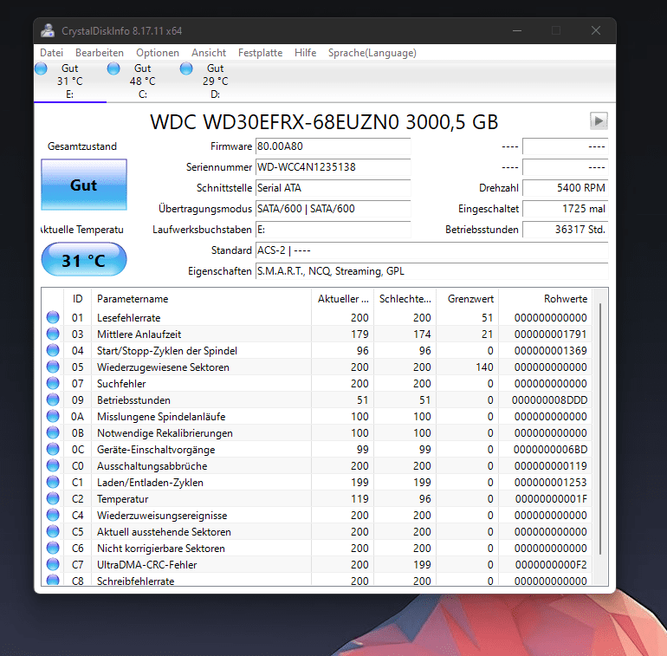
Task: Click status orb of Nicht korrigierbare Sektoren row
Action: coord(53,548)
